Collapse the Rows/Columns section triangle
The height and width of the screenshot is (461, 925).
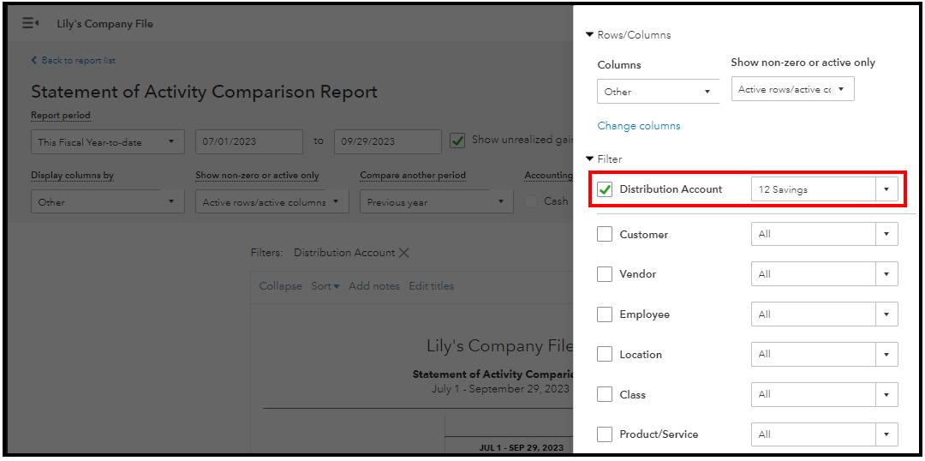click(x=589, y=35)
